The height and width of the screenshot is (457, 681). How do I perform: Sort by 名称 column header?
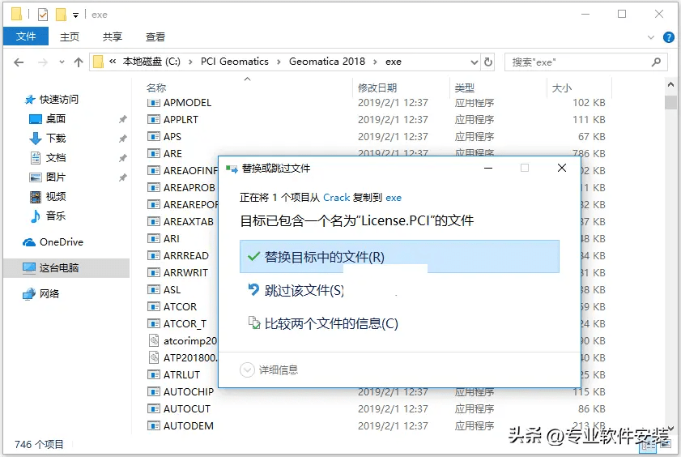tap(156, 88)
